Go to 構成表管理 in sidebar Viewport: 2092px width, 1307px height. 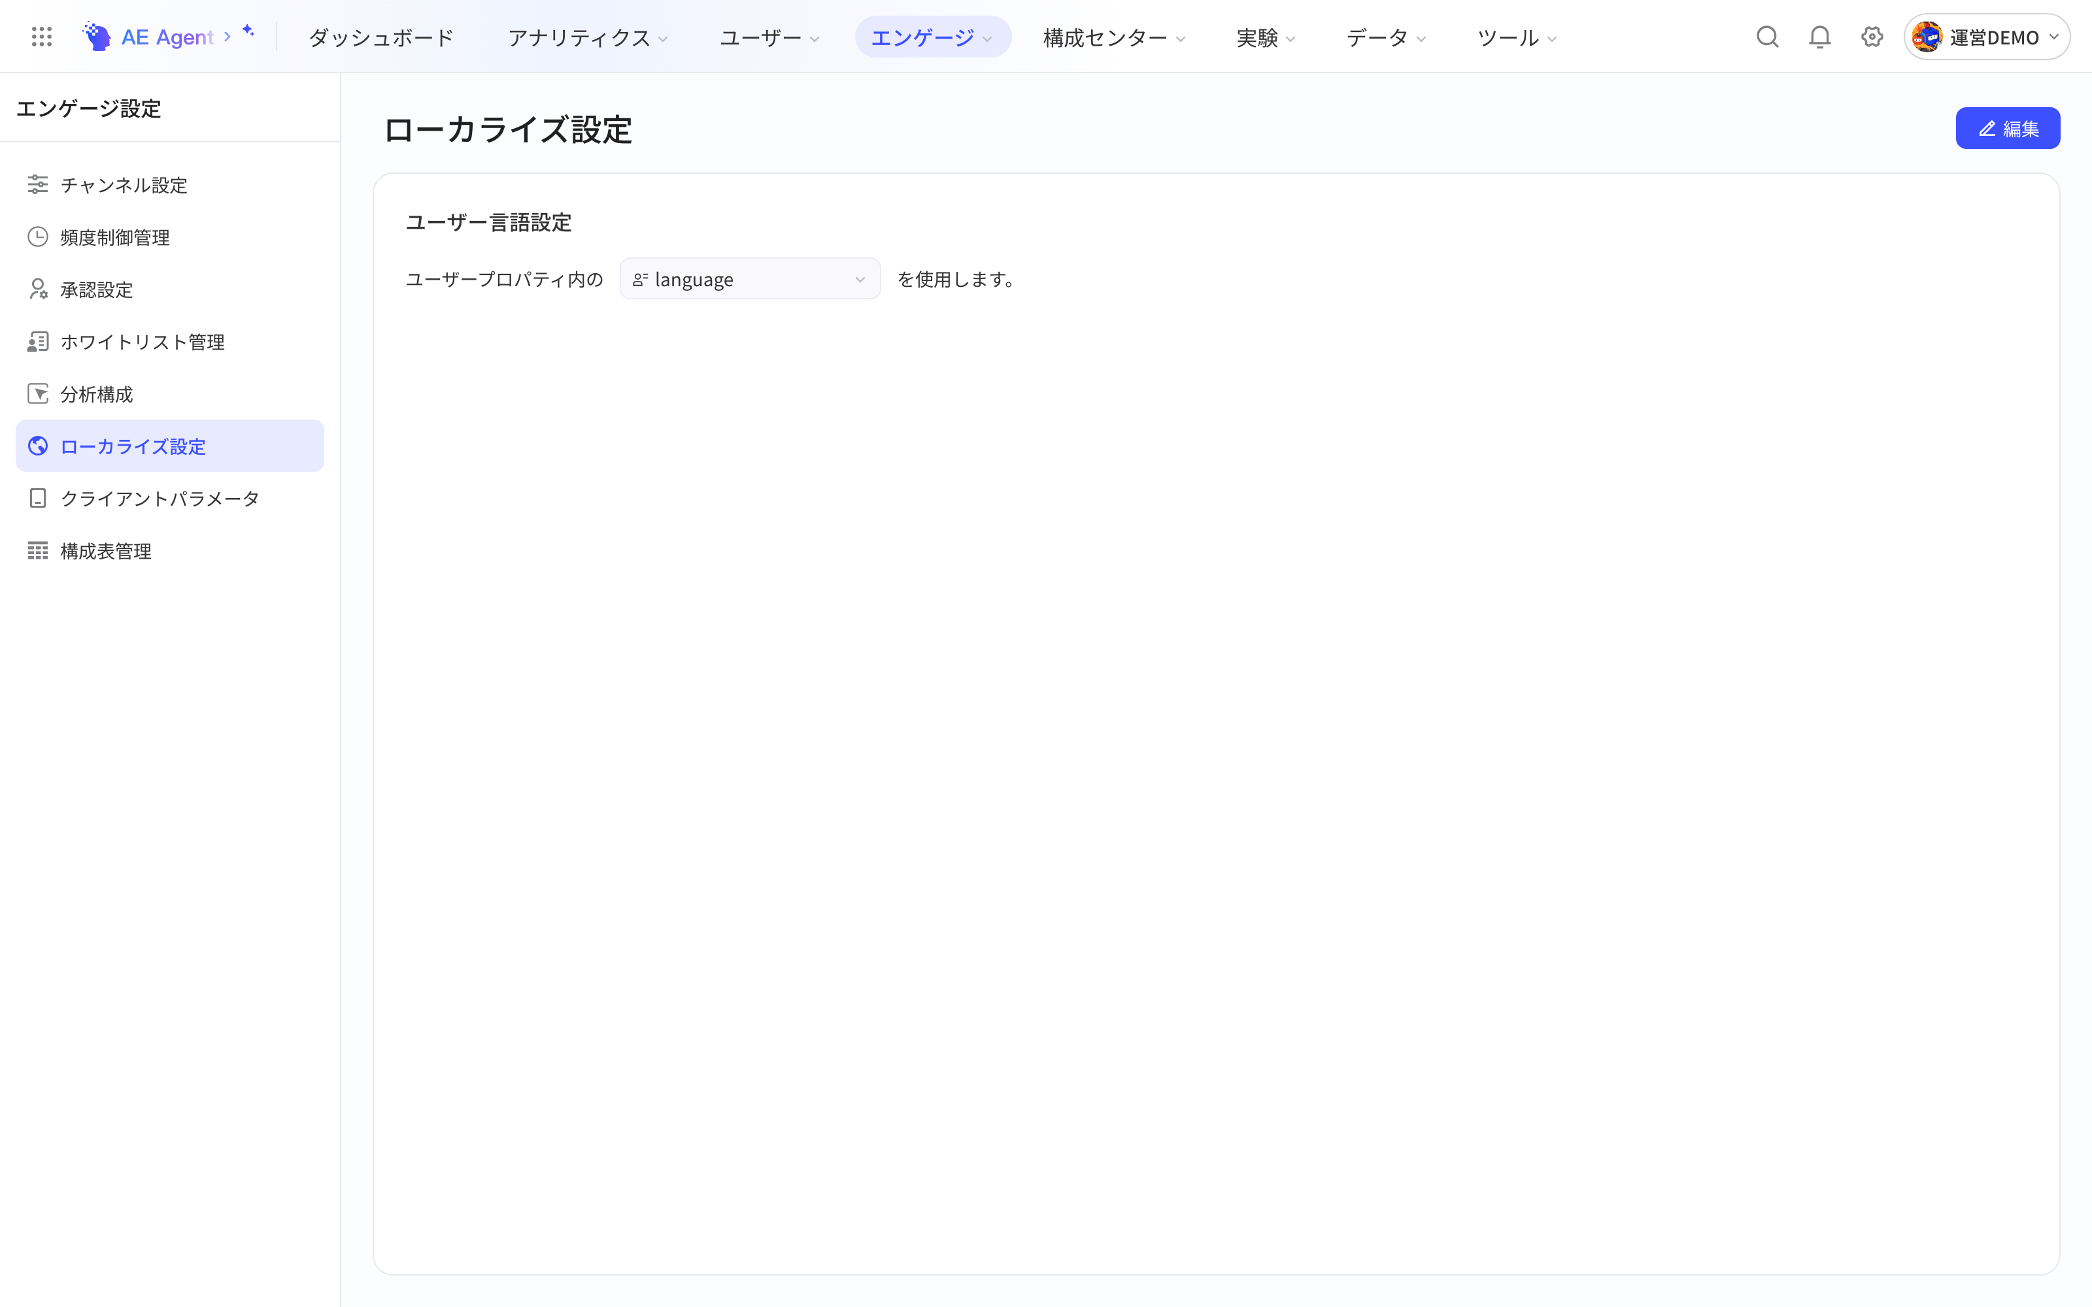[169, 551]
